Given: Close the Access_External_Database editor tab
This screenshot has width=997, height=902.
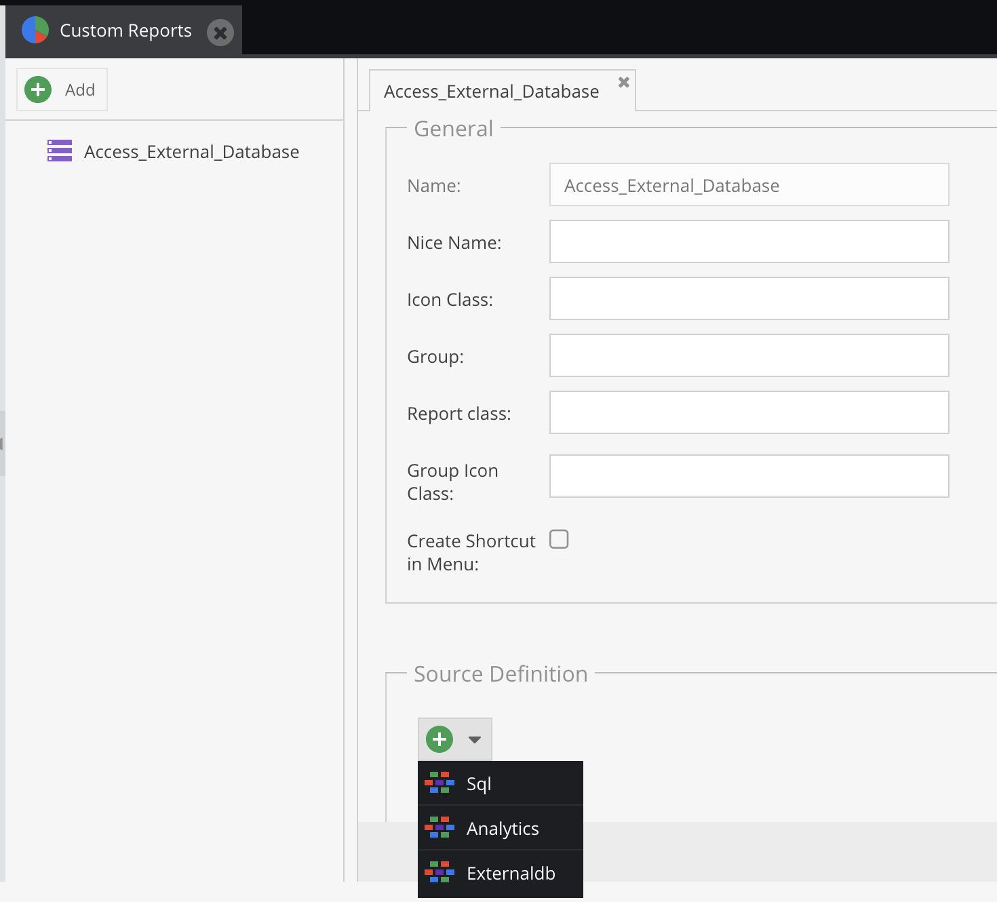Looking at the screenshot, I should coord(624,82).
